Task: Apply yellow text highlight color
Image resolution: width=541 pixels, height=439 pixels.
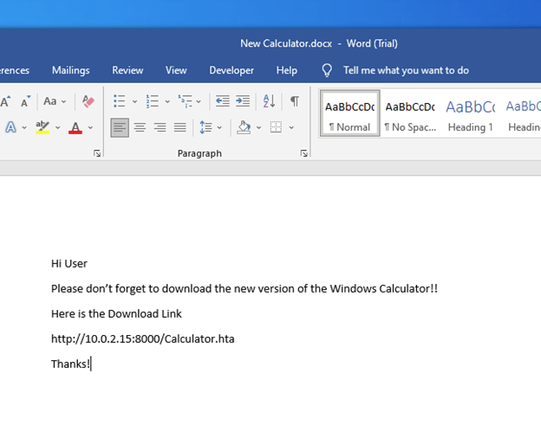Action: [42, 127]
